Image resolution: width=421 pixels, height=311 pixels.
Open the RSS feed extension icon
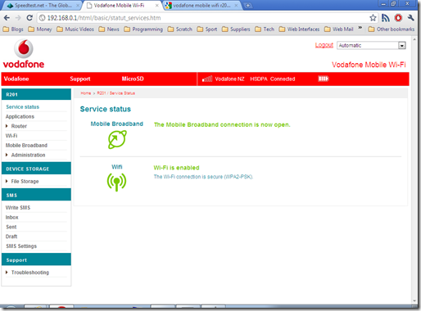(386, 18)
